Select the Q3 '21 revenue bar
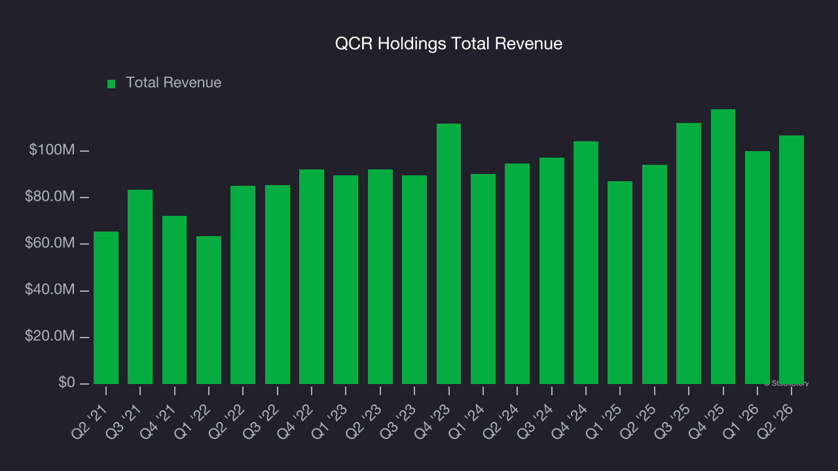The width and height of the screenshot is (838, 471). click(x=140, y=287)
